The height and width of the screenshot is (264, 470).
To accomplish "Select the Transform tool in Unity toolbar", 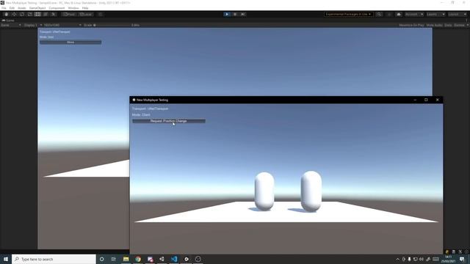I will coord(46,15).
